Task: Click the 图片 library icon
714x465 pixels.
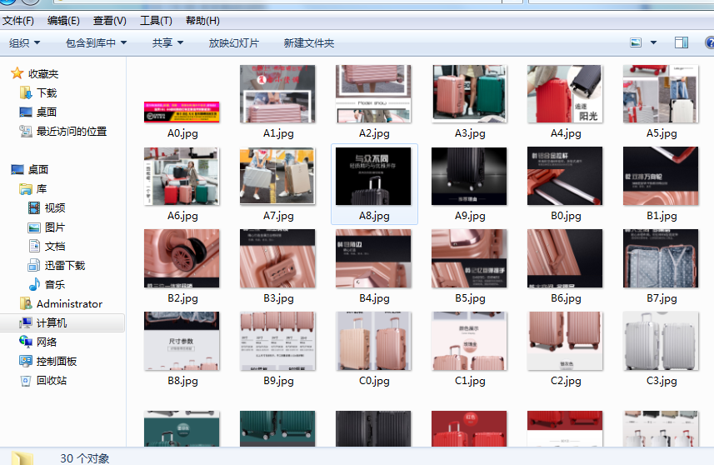Action: (x=34, y=227)
